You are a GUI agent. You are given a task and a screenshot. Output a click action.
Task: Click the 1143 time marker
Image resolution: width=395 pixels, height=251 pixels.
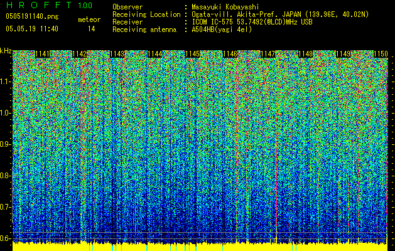(117, 54)
